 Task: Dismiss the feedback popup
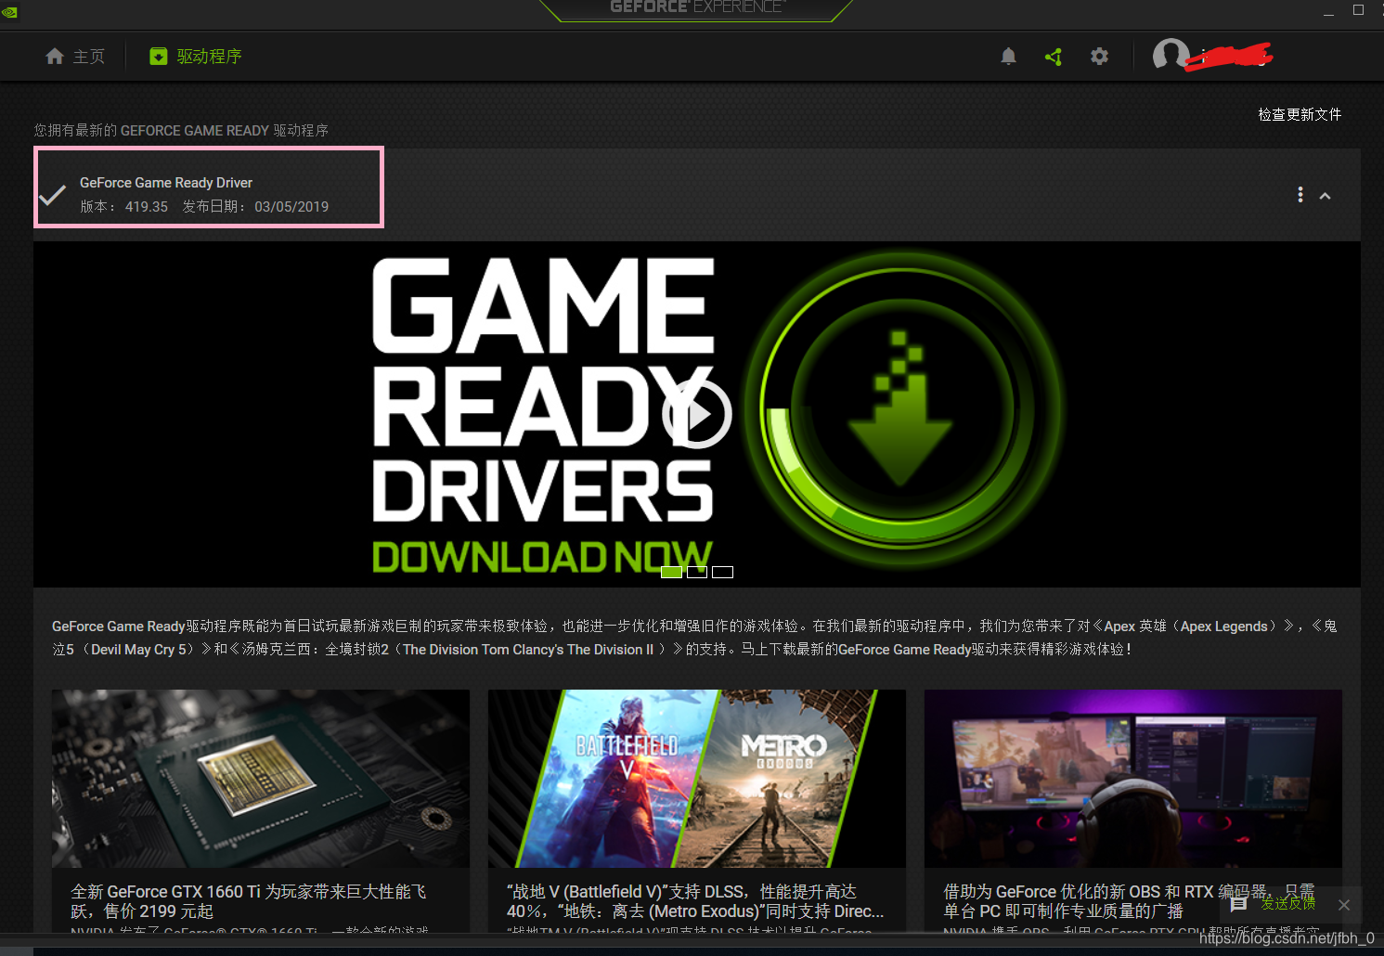click(x=1344, y=904)
